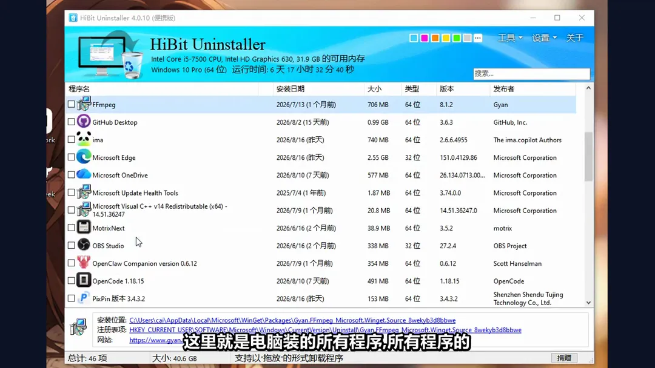Viewport: 655px width, 368px height.
Task: Click publisher The ima.copilot Authors cell
Action: click(x=527, y=140)
